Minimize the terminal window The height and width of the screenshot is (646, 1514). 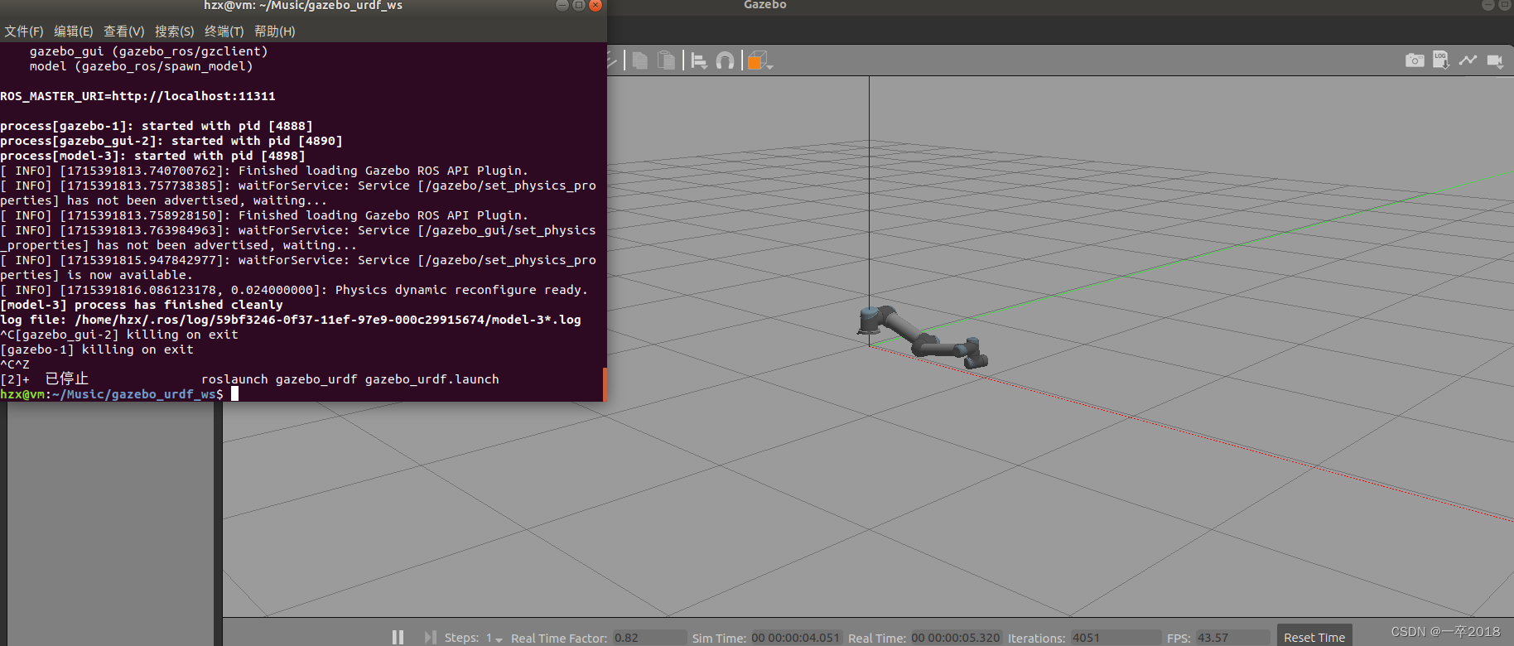click(562, 5)
